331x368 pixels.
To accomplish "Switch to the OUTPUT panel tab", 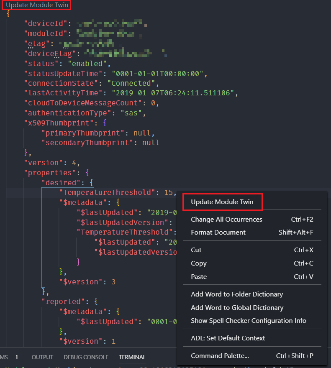I will click(x=42, y=357).
